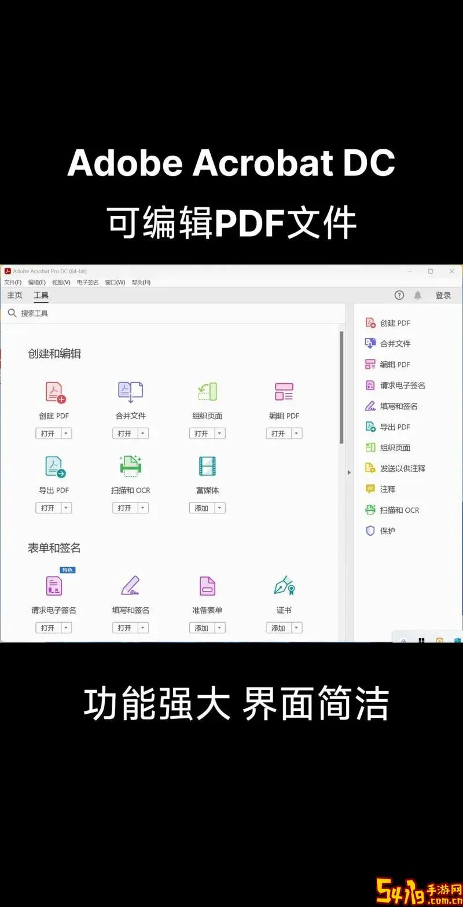Click the 登录 sign-in button
463x907 pixels.
click(x=443, y=295)
